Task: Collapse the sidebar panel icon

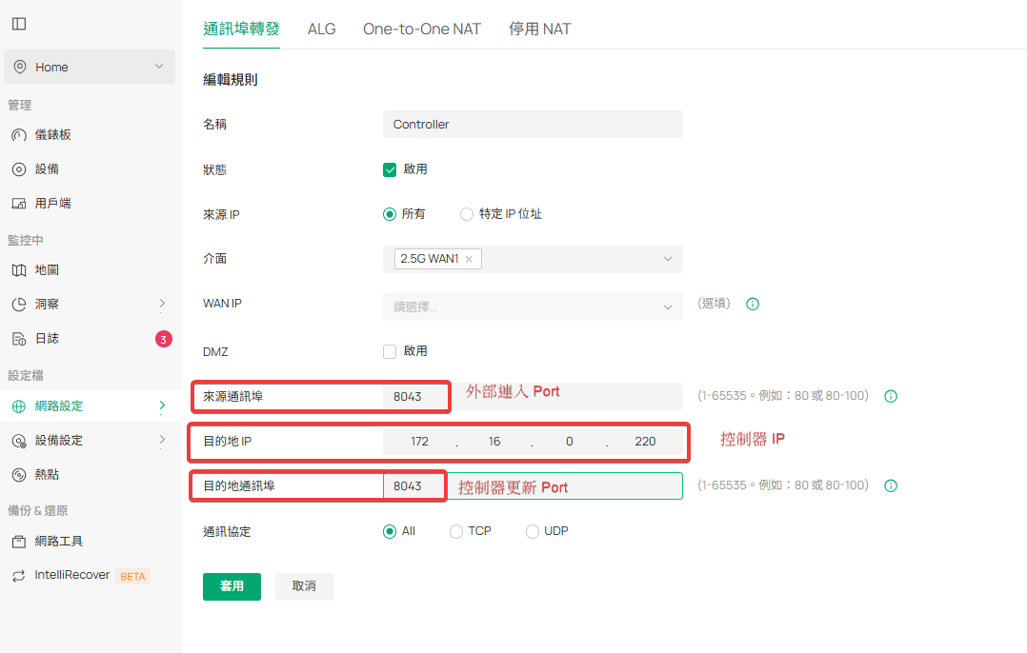Action: point(19,24)
